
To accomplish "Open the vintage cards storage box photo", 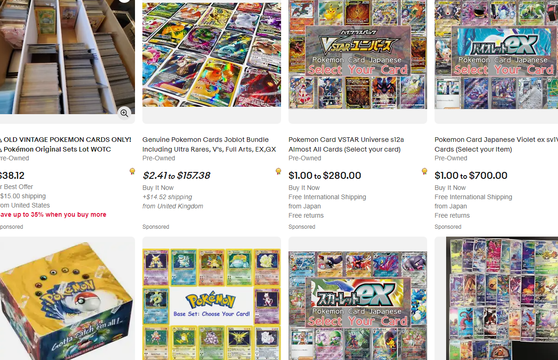I will tap(67, 57).
